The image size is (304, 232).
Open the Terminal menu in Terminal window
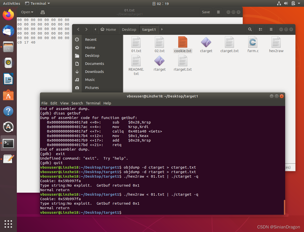93,103
